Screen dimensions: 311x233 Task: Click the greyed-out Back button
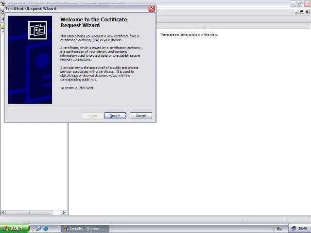(x=92, y=116)
